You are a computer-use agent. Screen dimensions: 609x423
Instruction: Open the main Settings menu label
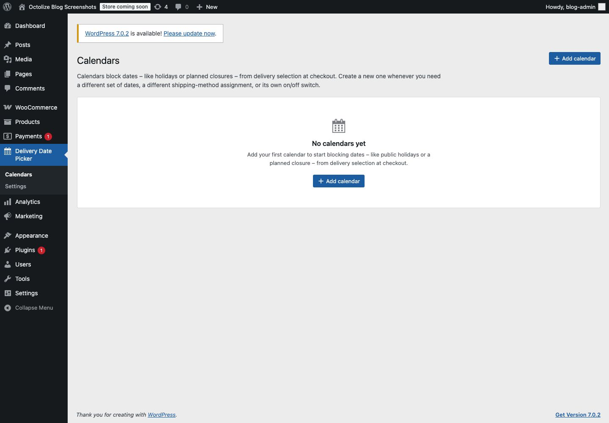pyautogui.click(x=27, y=293)
